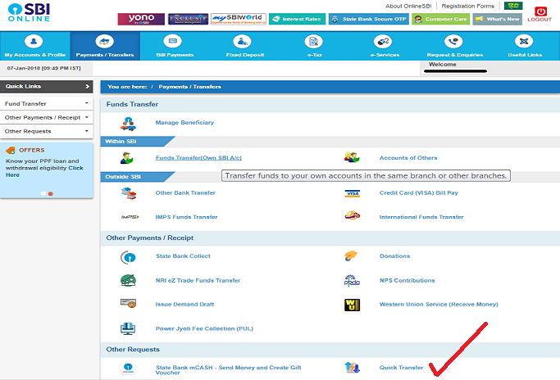Open My Accounts & Profile tab
560x380 pixels.
35,46
